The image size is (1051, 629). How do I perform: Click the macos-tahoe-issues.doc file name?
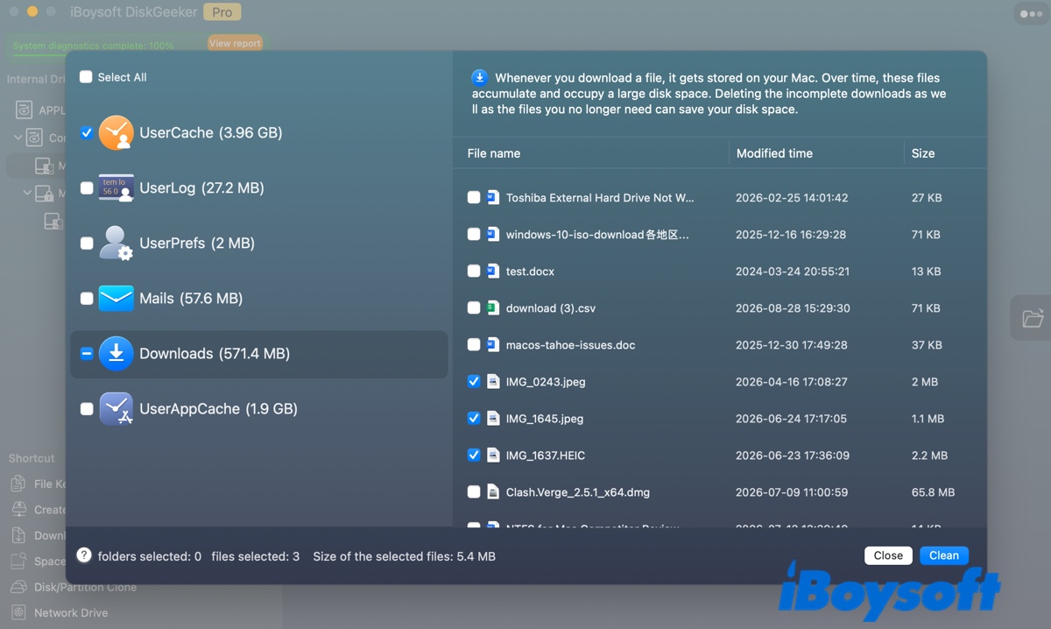pos(570,345)
